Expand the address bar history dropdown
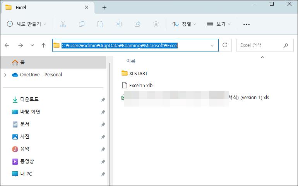 coord(212,45)
